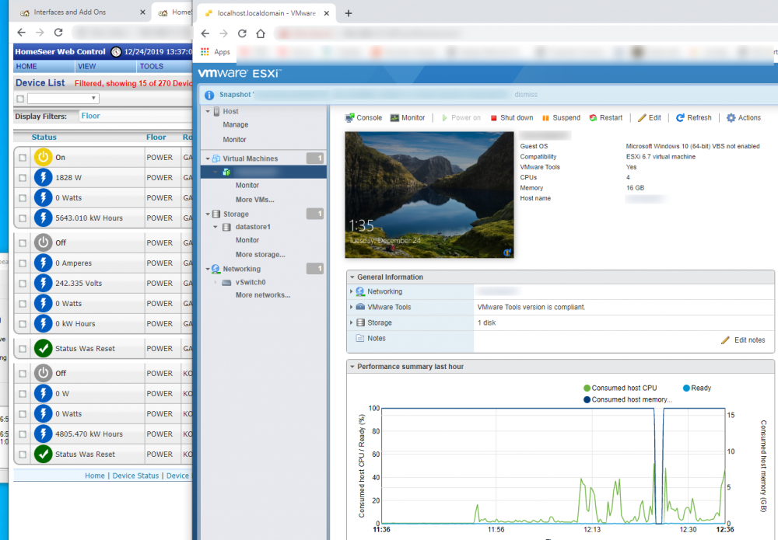This screenshot has height=540, width=778.
Task: Click the Shut down toolbar button
Action: click(x=511, y=118)
